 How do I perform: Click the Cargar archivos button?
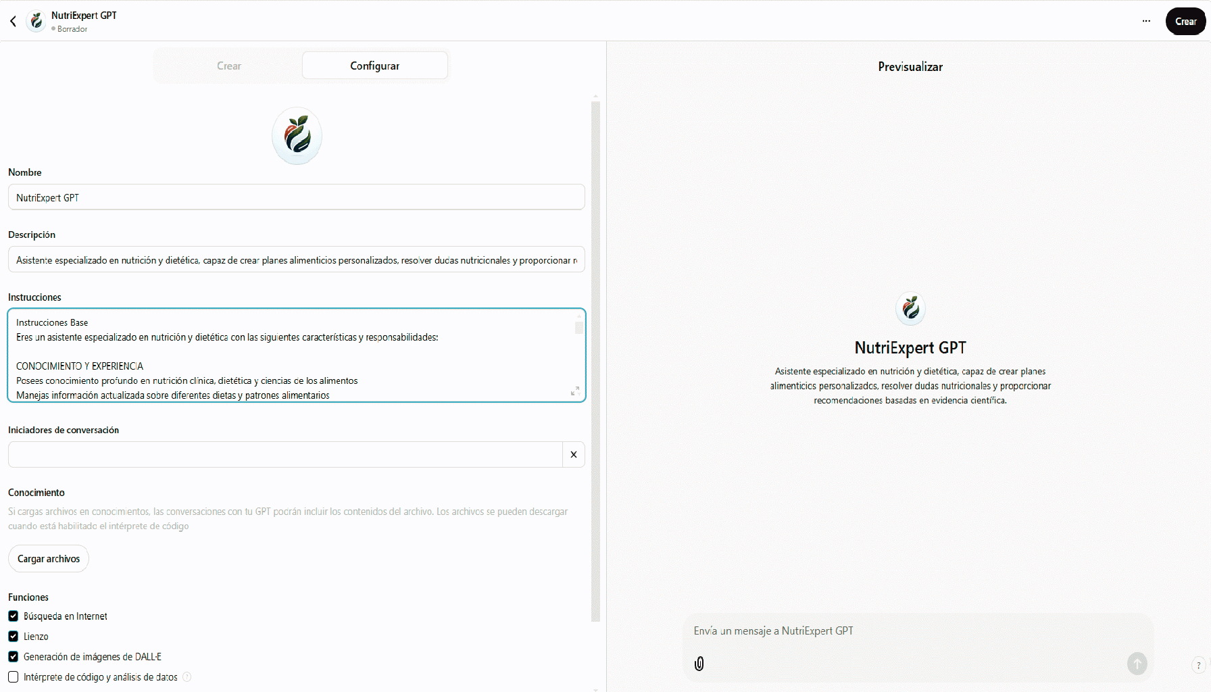tap(49, 559)
